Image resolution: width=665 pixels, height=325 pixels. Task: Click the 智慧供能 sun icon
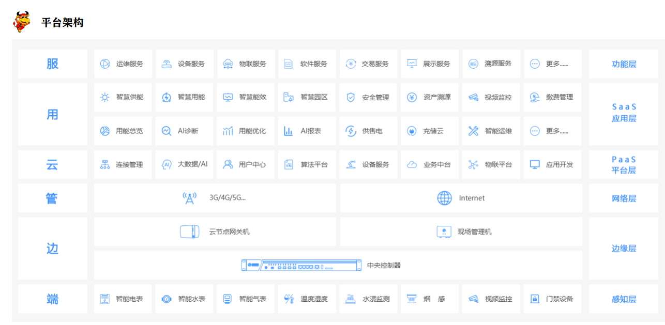tap(105, 97)
